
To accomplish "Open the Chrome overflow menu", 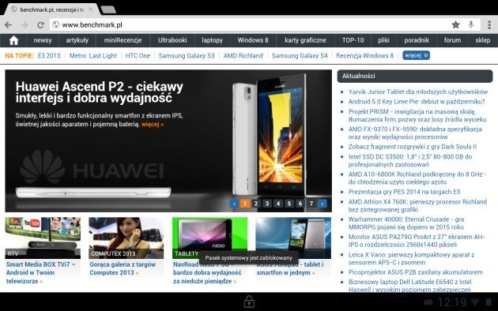I will [x=489, y=24].
